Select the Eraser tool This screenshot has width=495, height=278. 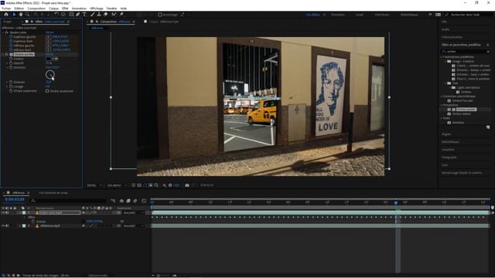(x=106, y=15)
